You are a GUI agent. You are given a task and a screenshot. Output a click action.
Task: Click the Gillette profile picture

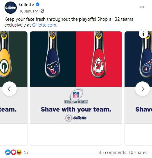pyautogui.click(x=11, y=8)
